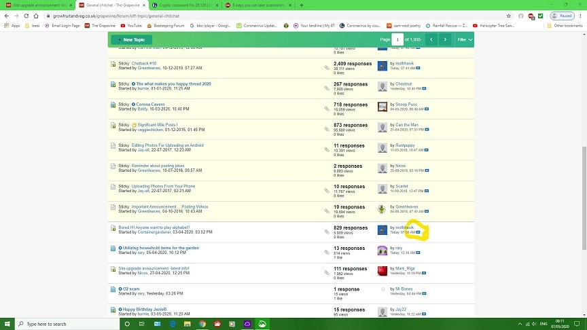Open the bees bookmarks folder

[32, 25]
